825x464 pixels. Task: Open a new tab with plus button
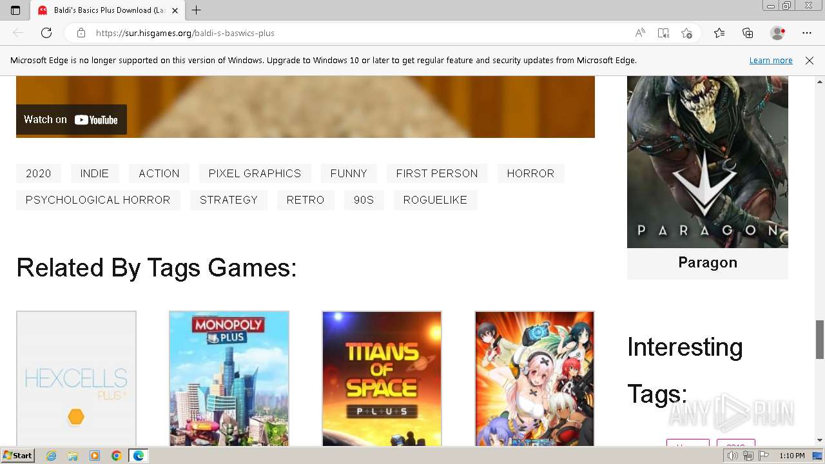(197, 10)
